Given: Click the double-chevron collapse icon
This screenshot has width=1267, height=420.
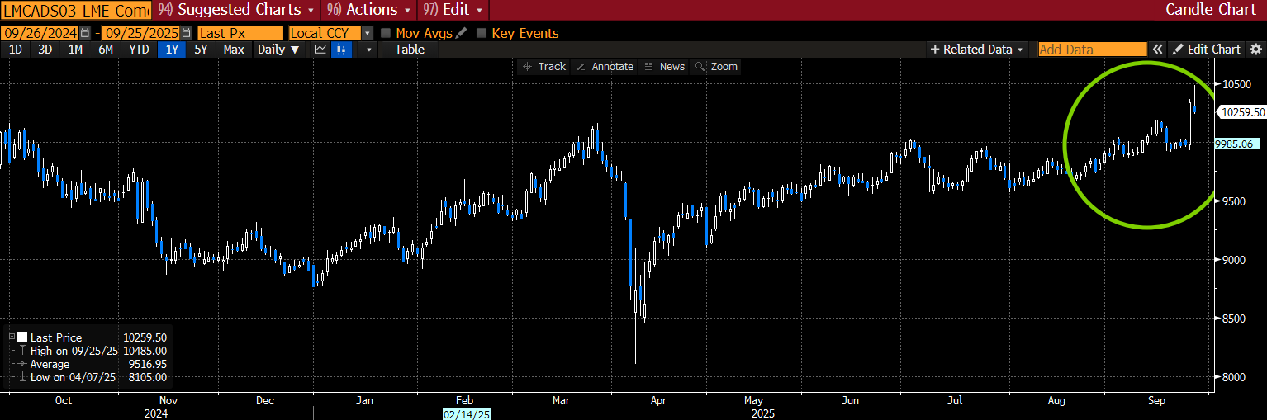Looking at the screenshot, I should coord(1158,50).
